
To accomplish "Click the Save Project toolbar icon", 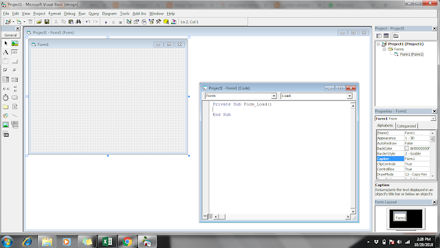I will [47, 21].
